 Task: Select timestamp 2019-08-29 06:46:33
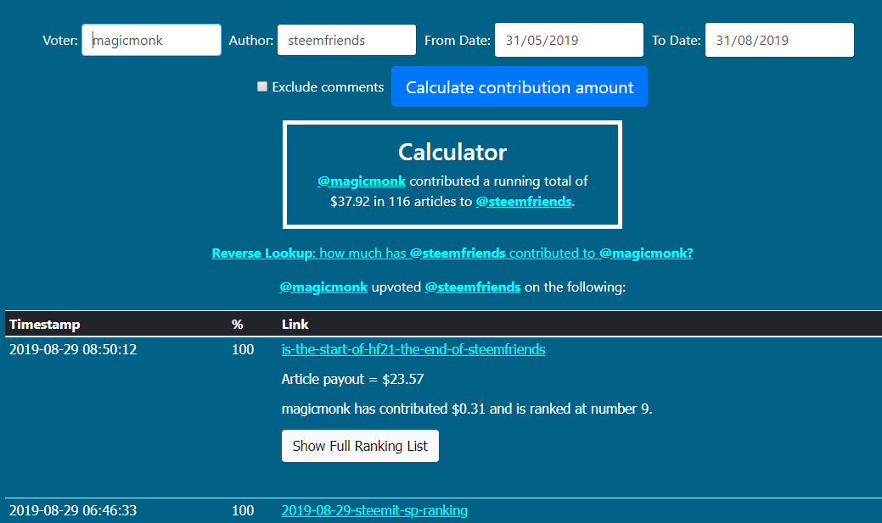click(x=73, y=510)
